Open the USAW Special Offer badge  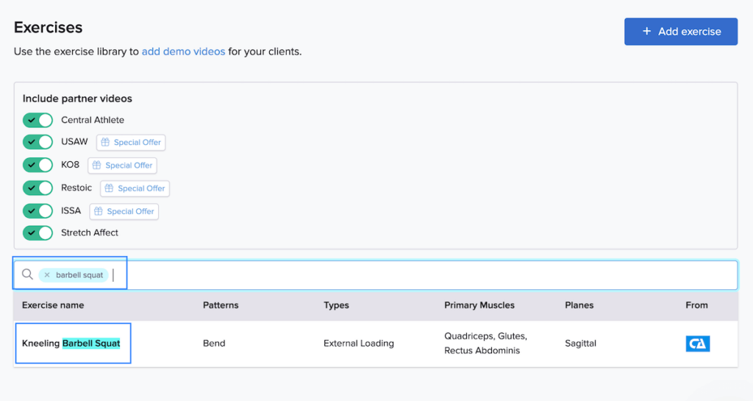point(131,142)
